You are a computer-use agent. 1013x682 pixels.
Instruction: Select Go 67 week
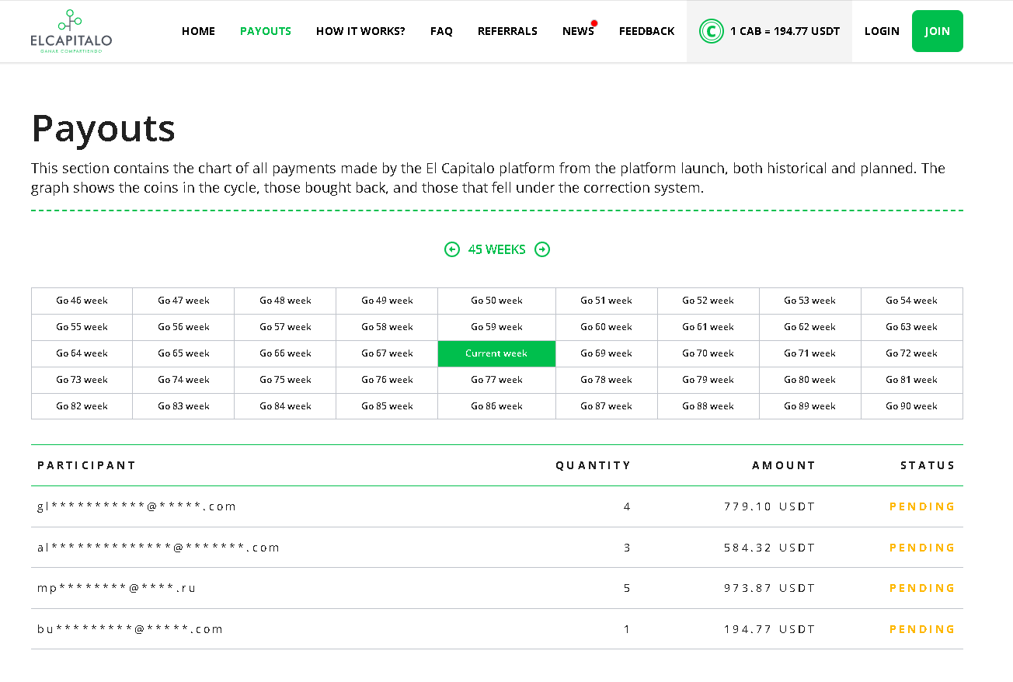click(x=387, y=353)
